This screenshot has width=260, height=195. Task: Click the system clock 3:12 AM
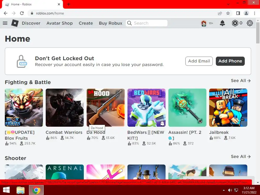point(249,188)
